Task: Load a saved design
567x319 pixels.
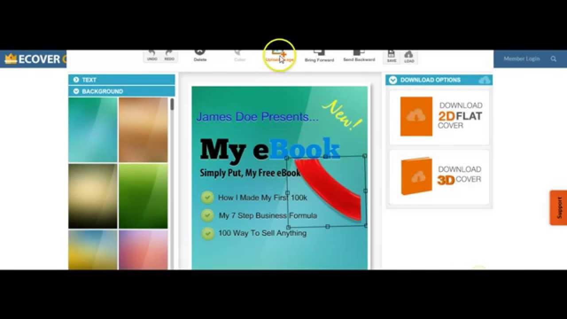Action: tap(409, 56)
